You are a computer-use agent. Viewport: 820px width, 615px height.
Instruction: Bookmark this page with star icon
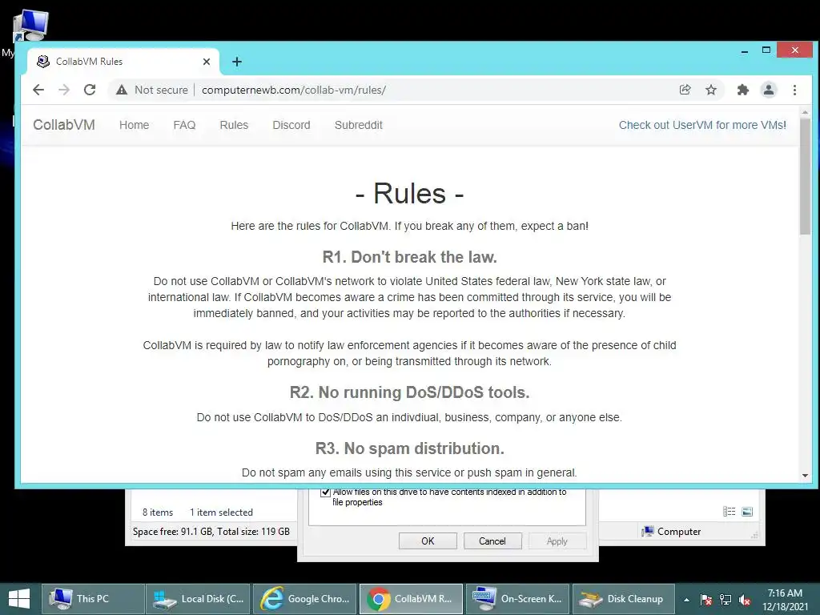click(x=711, y=90)
